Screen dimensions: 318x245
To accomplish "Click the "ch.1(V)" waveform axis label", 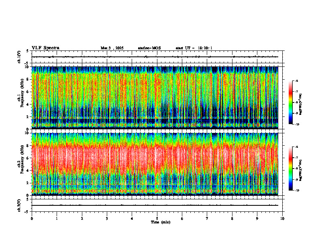I will (x=19, y=57).
